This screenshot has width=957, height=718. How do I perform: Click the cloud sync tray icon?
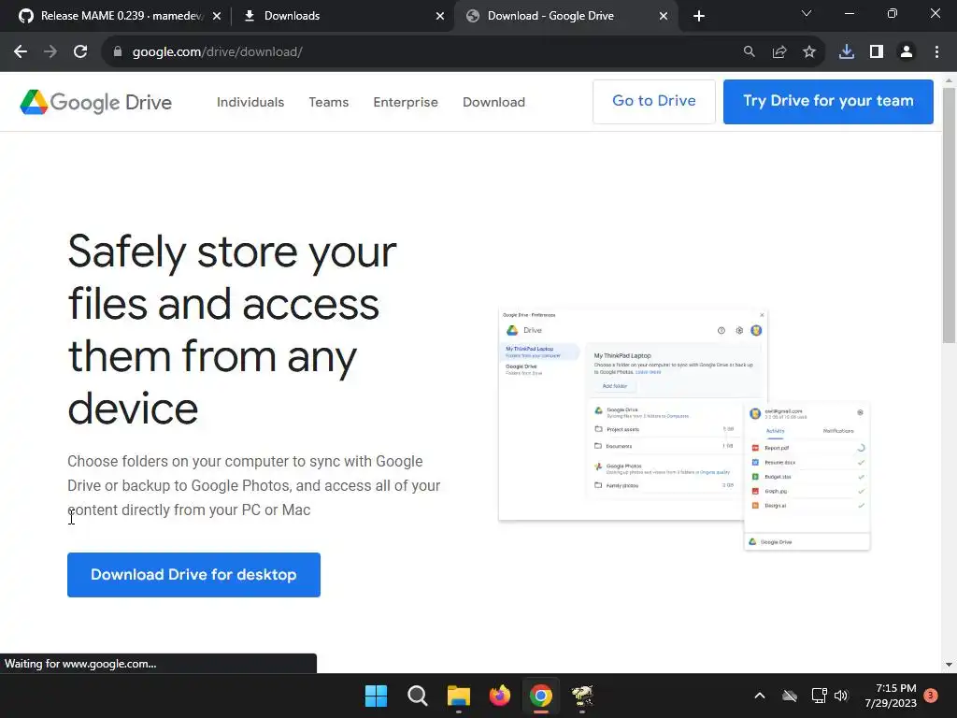[x=790, y=696]
